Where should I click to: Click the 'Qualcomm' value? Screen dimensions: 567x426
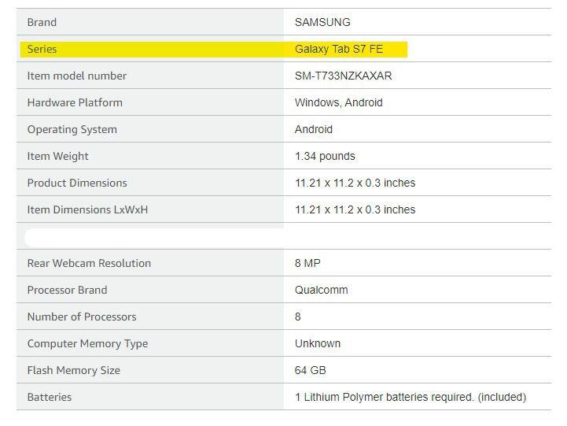[321, 290]
